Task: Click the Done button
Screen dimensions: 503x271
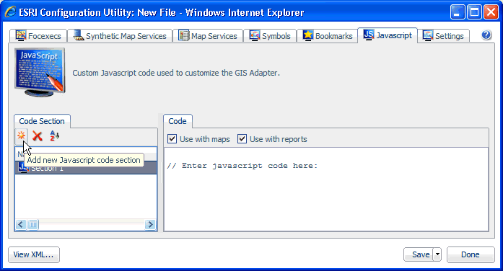Action: coord(471,254)
